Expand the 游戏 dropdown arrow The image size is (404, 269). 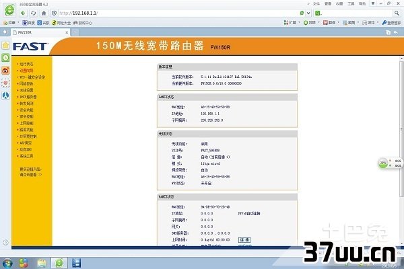tap(378, 22)
